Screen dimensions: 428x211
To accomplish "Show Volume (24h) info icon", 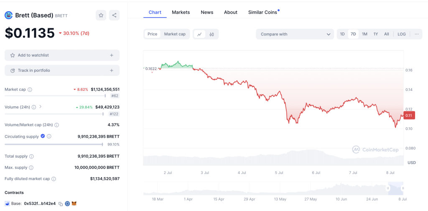I will point(34,107).
